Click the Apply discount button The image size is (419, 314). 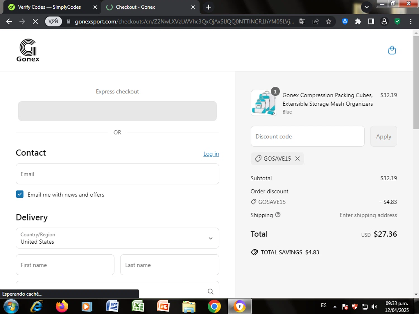point(384,136)
